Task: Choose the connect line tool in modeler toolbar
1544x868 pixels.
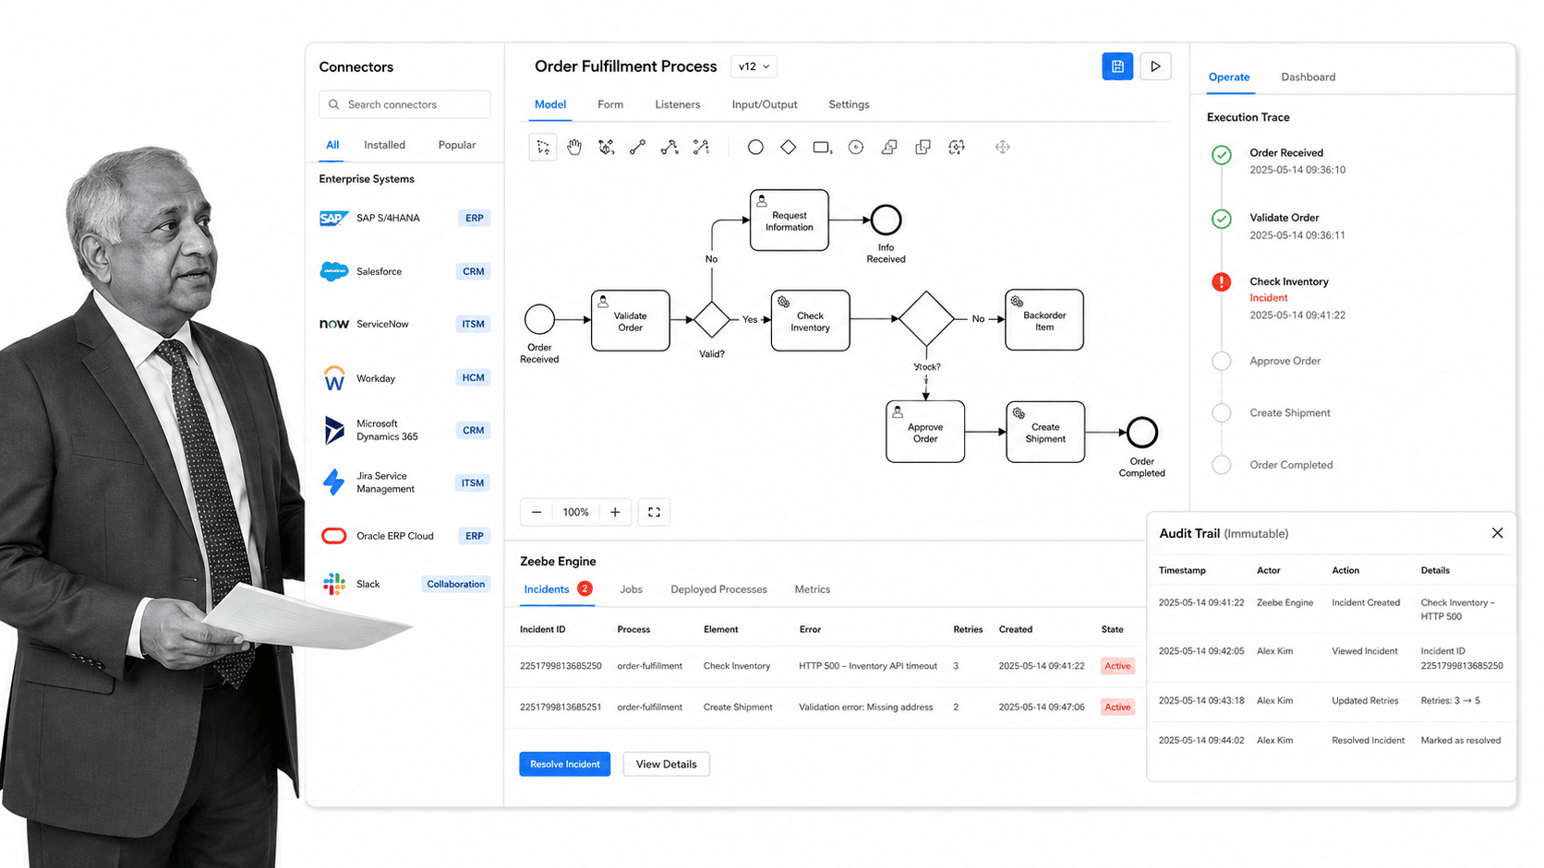Action: pyautogui.click(x=637, y=148)
